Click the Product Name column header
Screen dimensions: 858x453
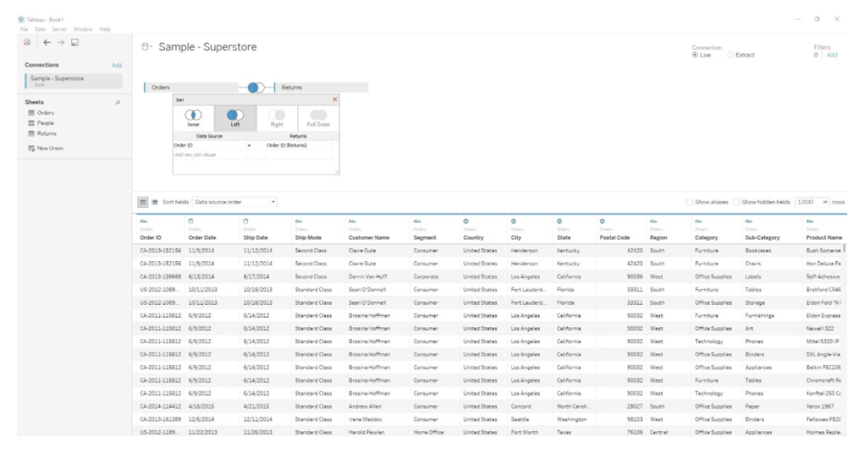click(824, 238)
